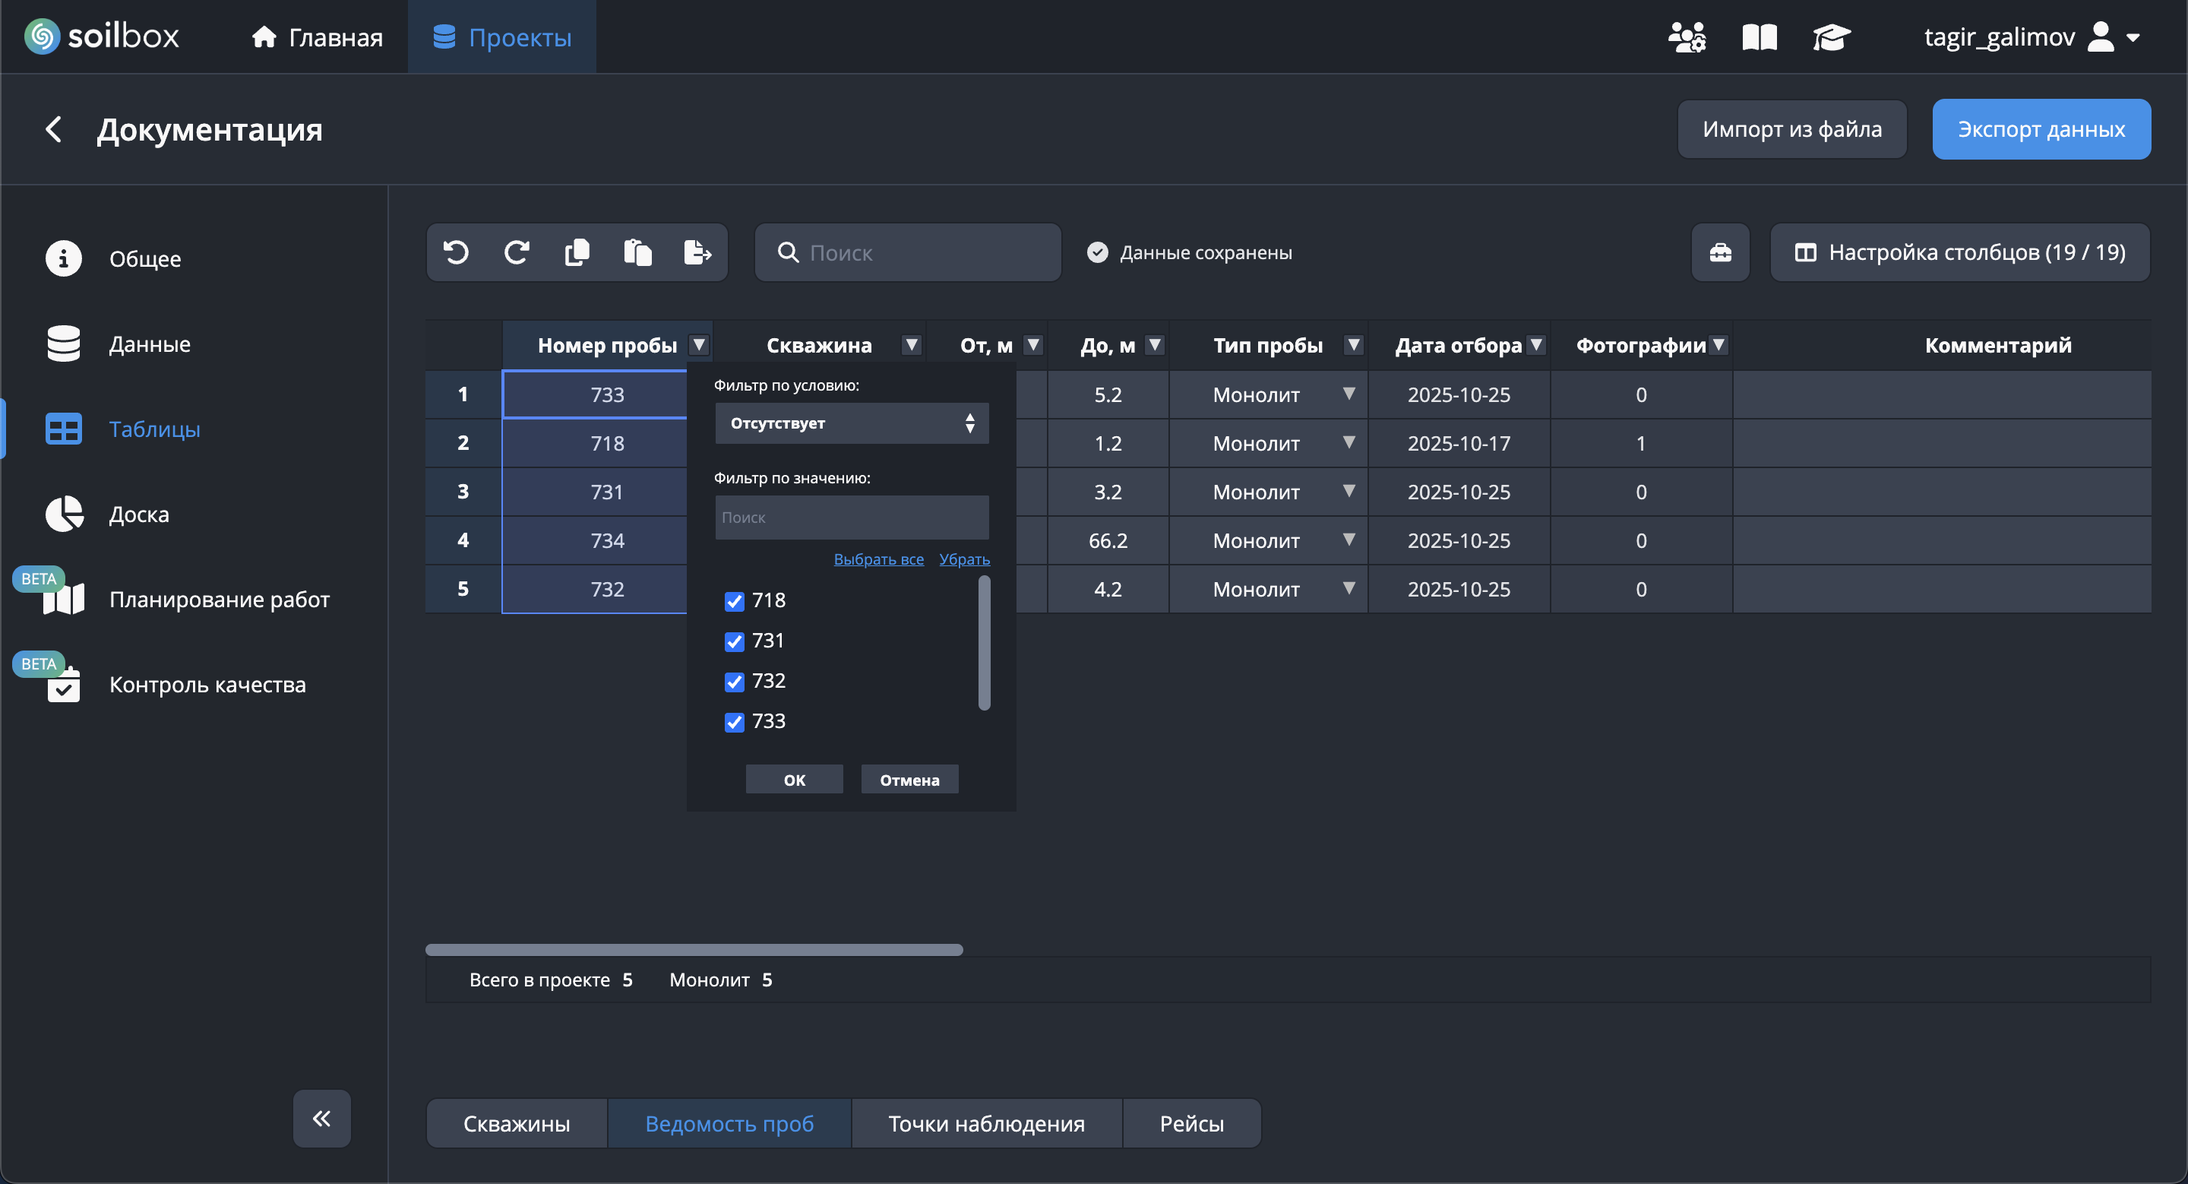Click the Выбрать все link
Viewport: 2188px width, 1184px height.
click(x=878, y=559)
